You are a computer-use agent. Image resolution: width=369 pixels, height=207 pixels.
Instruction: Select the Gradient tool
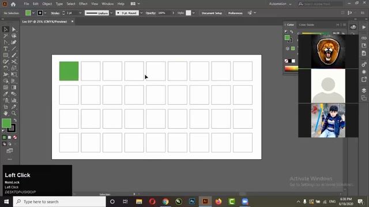point(14,87)
